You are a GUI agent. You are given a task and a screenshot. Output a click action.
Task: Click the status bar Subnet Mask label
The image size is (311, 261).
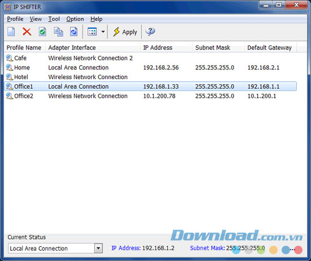pos(208,248)
